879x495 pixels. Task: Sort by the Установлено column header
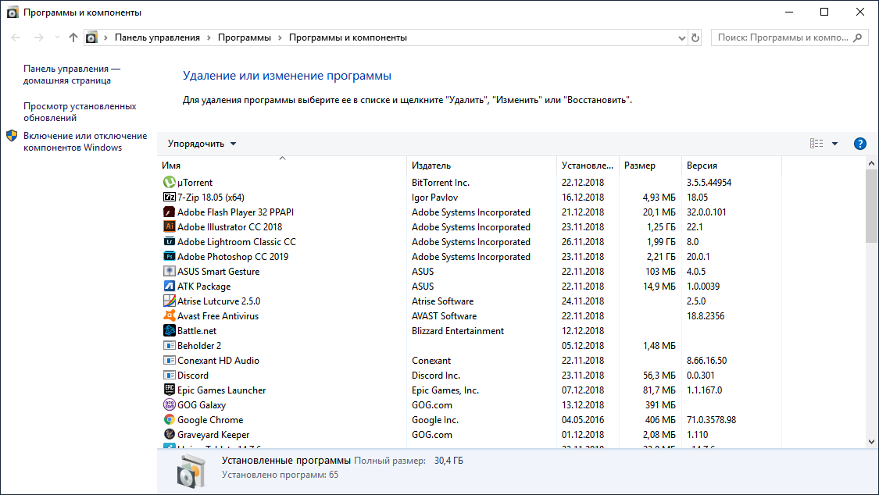(x=588, y=166)
